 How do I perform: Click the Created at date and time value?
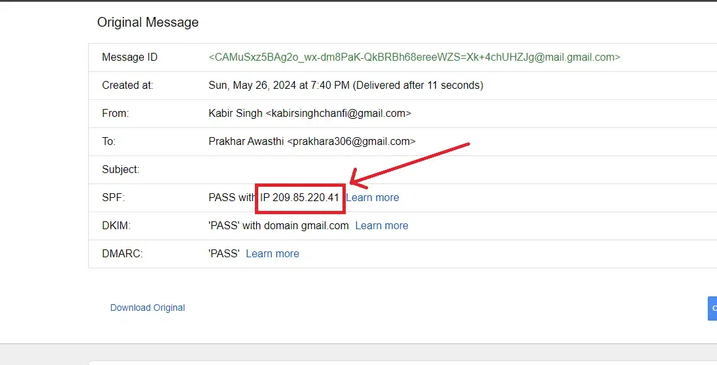click(x=345, y=85)
